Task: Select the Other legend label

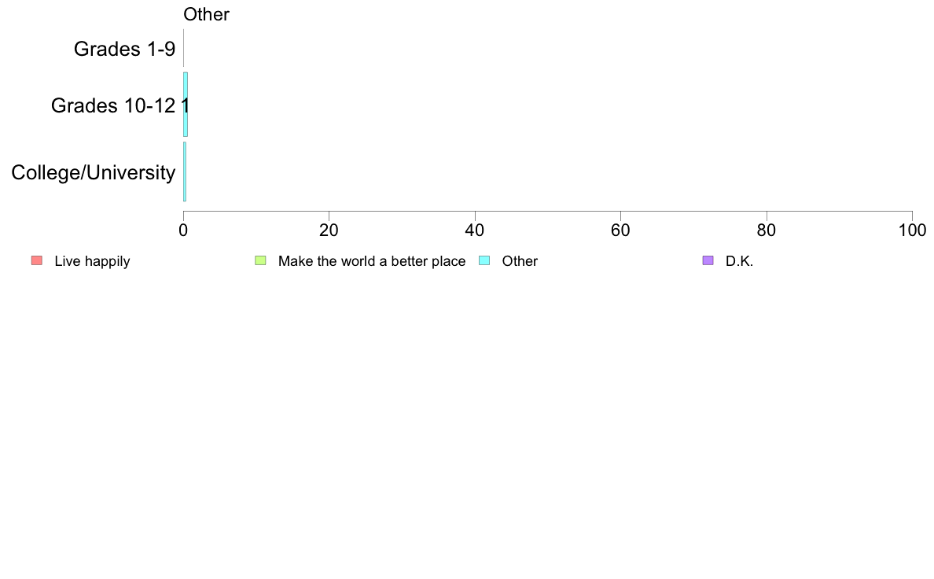Action: 520,261
